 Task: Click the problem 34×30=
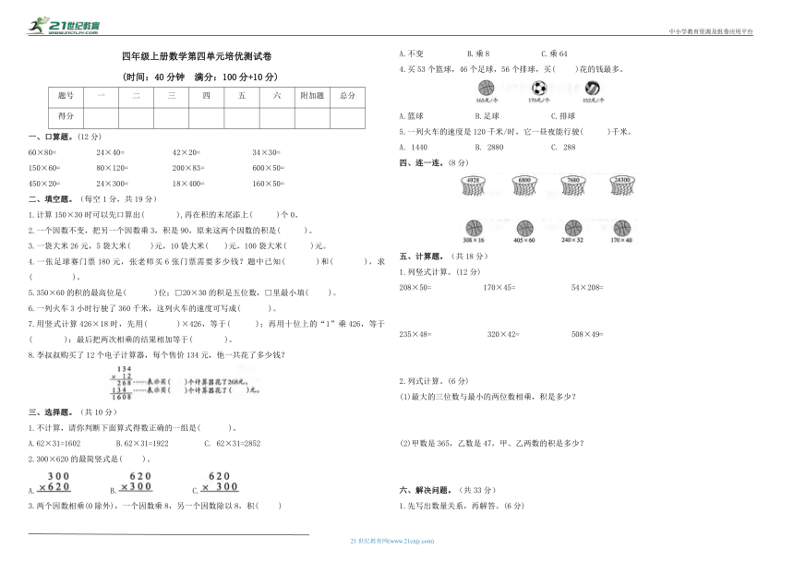pos(266,152)
